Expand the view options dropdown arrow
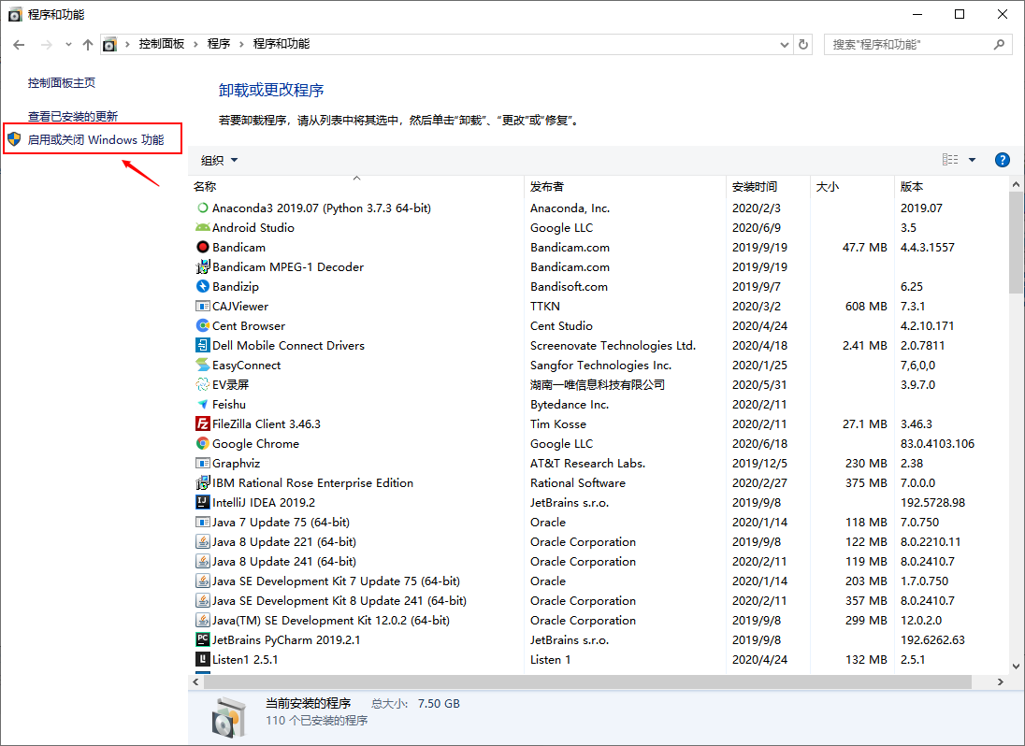This screenshot has height=746, width=1025. [x=972, y=160]
